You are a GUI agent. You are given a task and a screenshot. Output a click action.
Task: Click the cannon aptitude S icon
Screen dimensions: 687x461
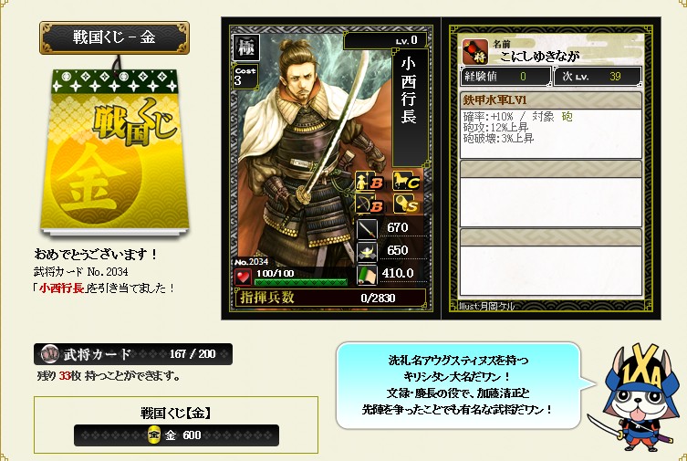pyautogui.click(x=405, y=204)
